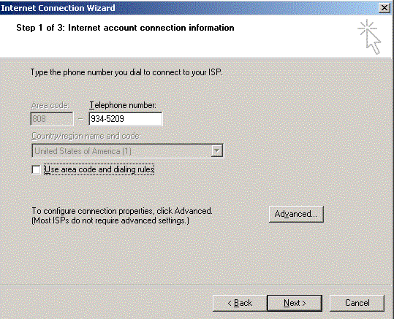Proceed with the Next button
Viewport: 394px width, 319px height.
pos(295,303)
